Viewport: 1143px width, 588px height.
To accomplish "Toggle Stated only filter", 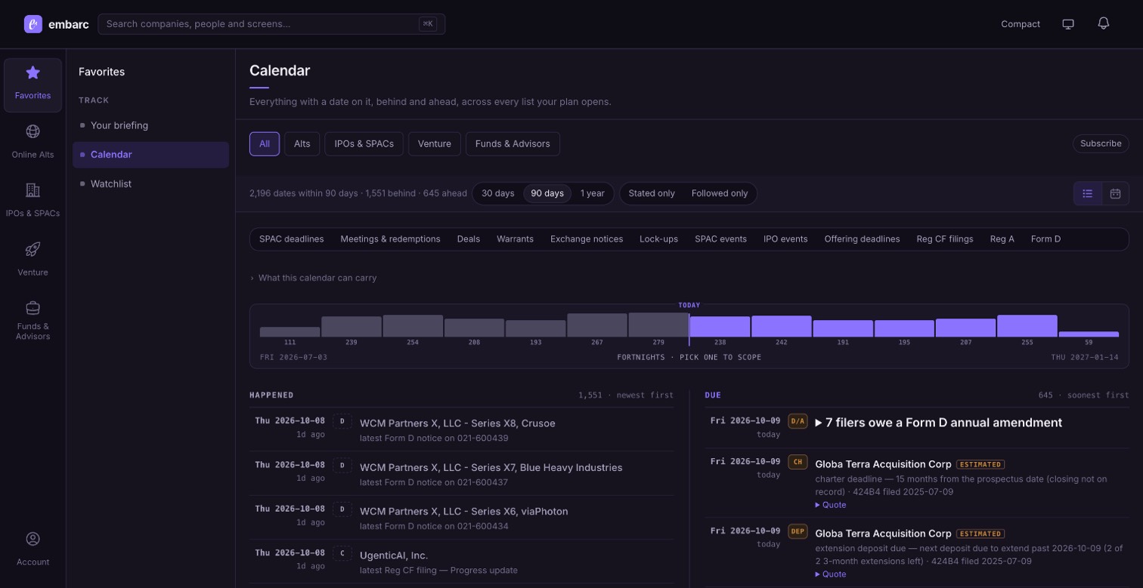I will coord(652,193).
